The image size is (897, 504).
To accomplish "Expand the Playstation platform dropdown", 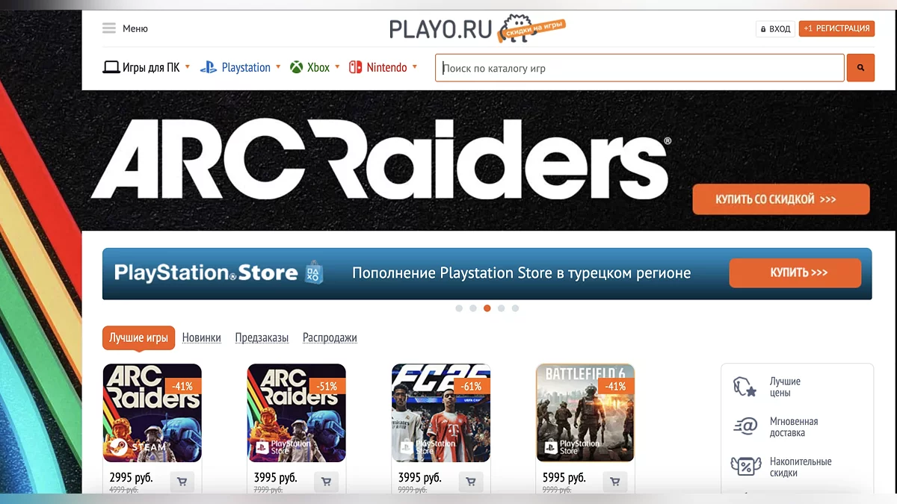I will [278, 66].
